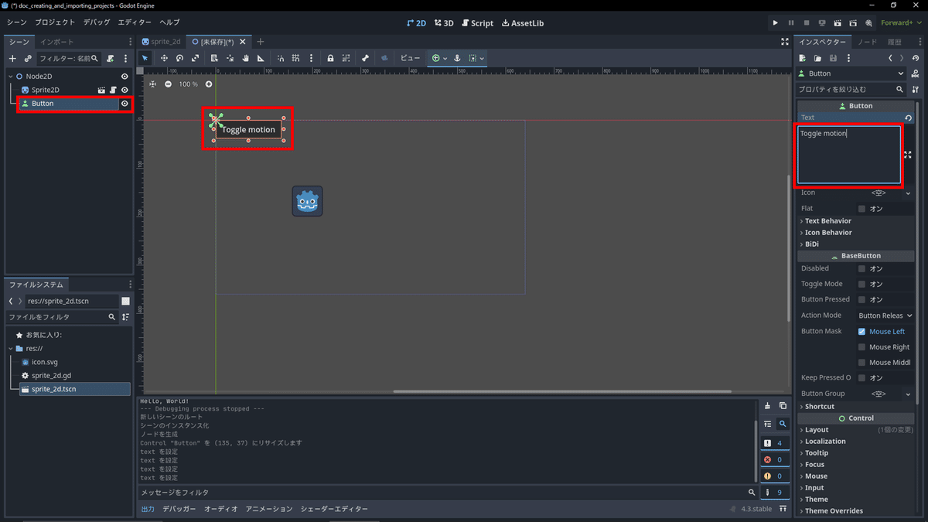Screen dimensions: 928x522
Task: Center the view with canvas center icon
Action: point(153,84)
